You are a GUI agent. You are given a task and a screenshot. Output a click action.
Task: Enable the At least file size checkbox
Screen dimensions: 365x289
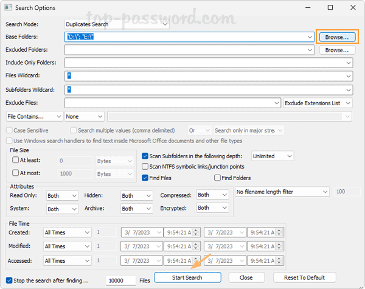(16, 161)
